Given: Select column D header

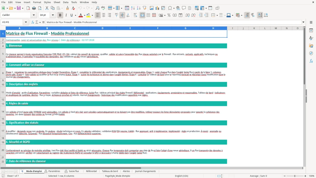Looking at the screenshot, I should point(102,28).
